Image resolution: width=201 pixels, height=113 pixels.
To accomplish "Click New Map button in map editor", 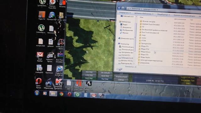I will [89, 72].
